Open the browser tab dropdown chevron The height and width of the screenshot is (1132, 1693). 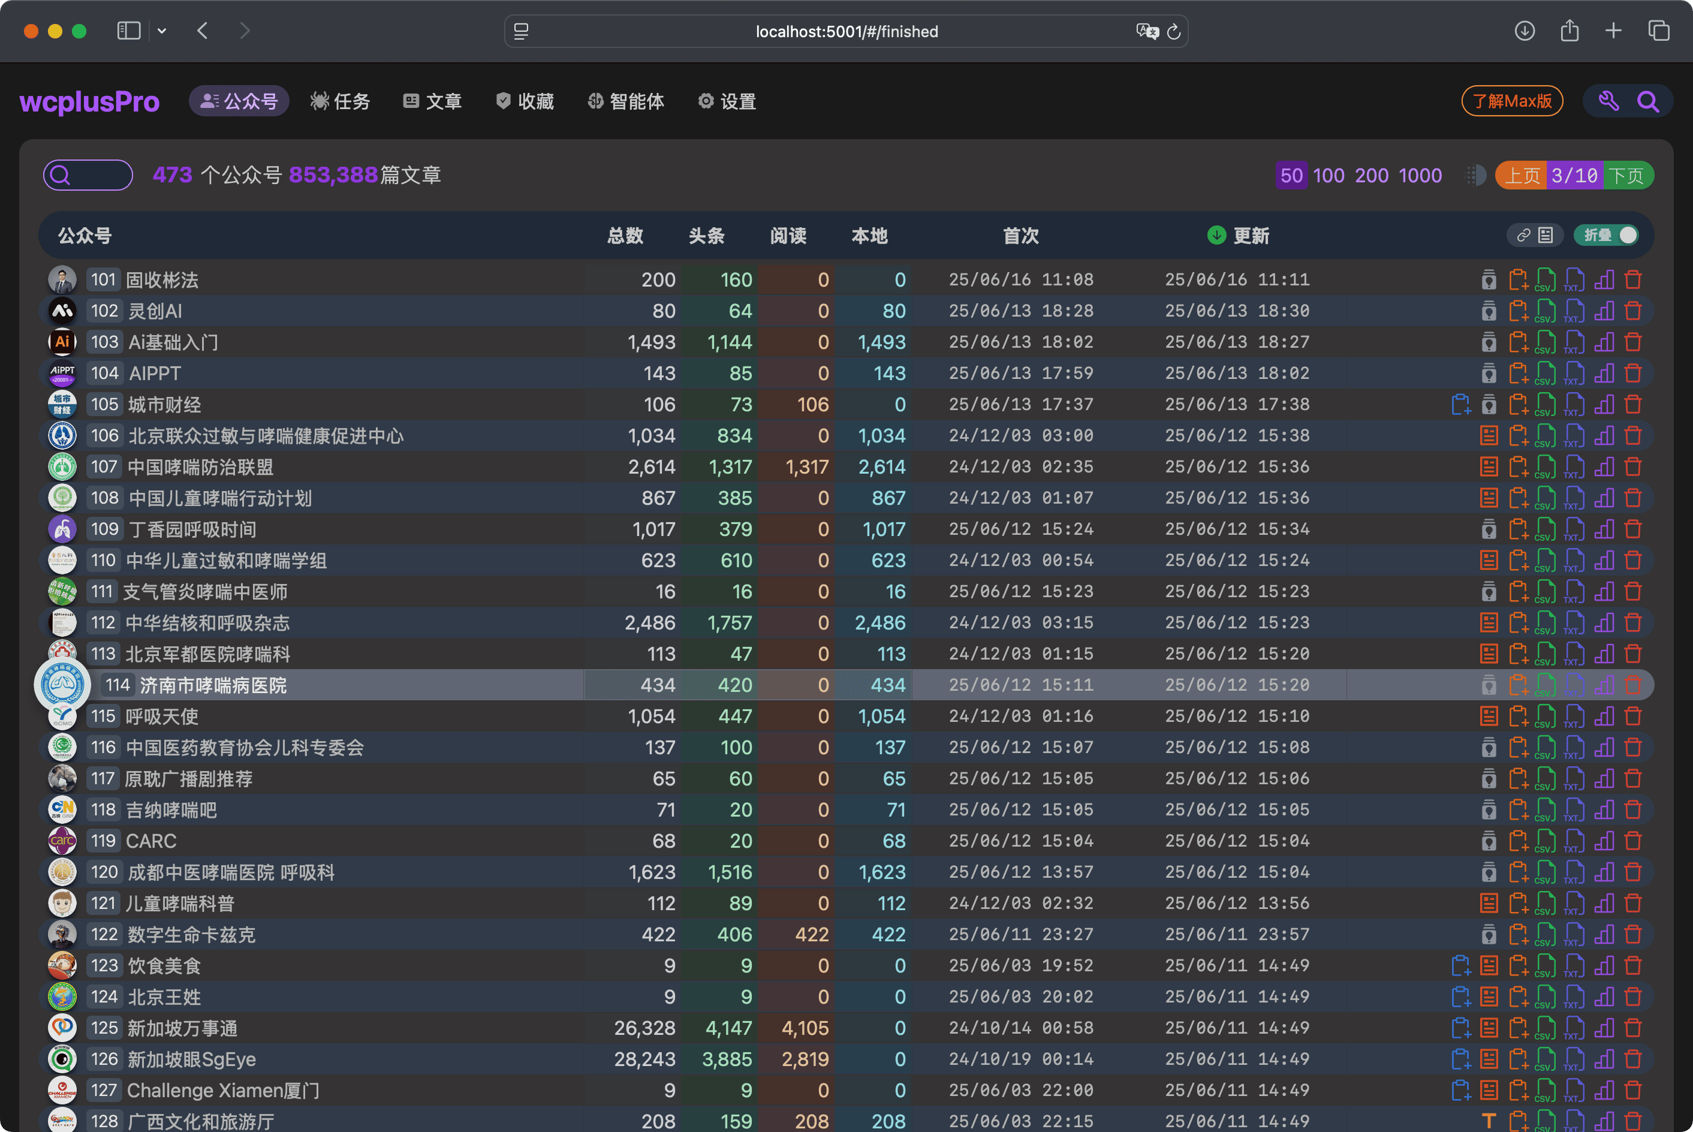click(x=162, y=31)
